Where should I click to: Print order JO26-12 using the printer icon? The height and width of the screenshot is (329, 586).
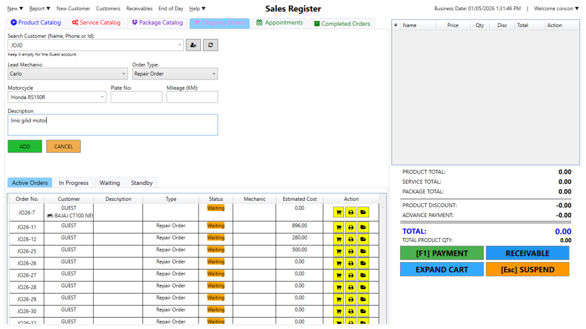coord(351,239)
